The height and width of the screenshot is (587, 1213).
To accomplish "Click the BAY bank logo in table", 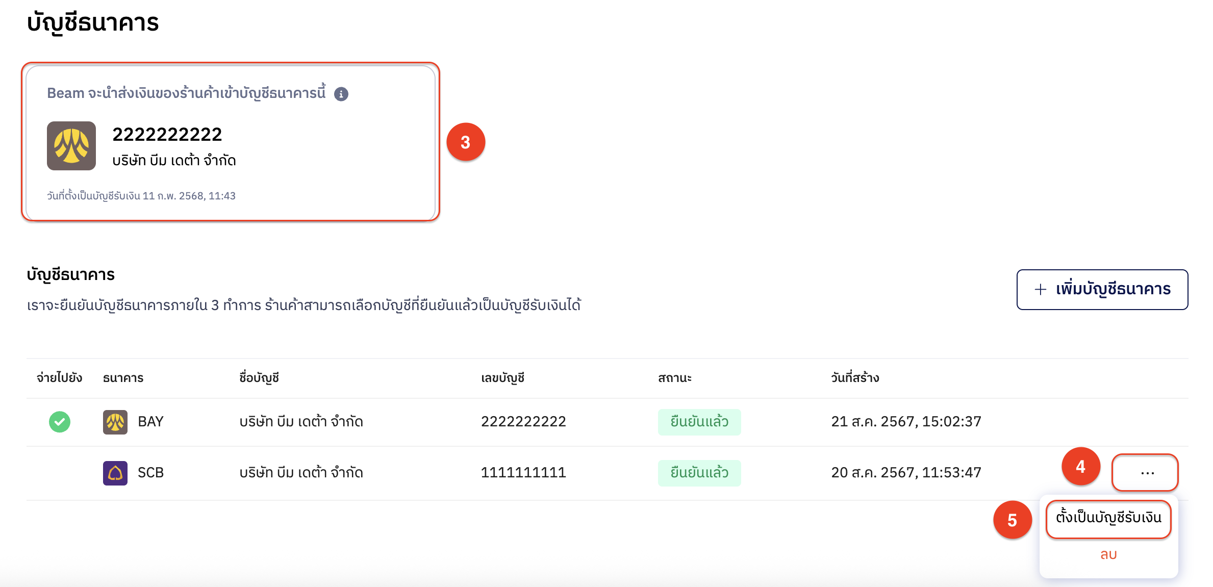I will [115, 422].
